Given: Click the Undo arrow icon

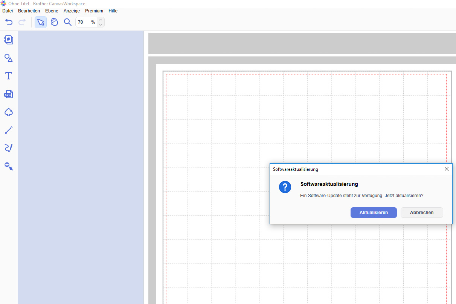Looking at the screenshot, I should pyautogui.click(x=9, y=22).
